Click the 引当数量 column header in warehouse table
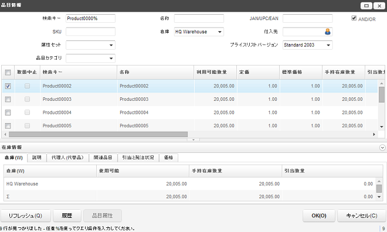 [x=332, y=171]
